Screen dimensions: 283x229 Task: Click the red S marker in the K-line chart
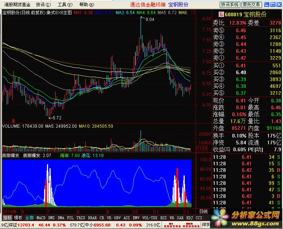[x=13, y=120]
